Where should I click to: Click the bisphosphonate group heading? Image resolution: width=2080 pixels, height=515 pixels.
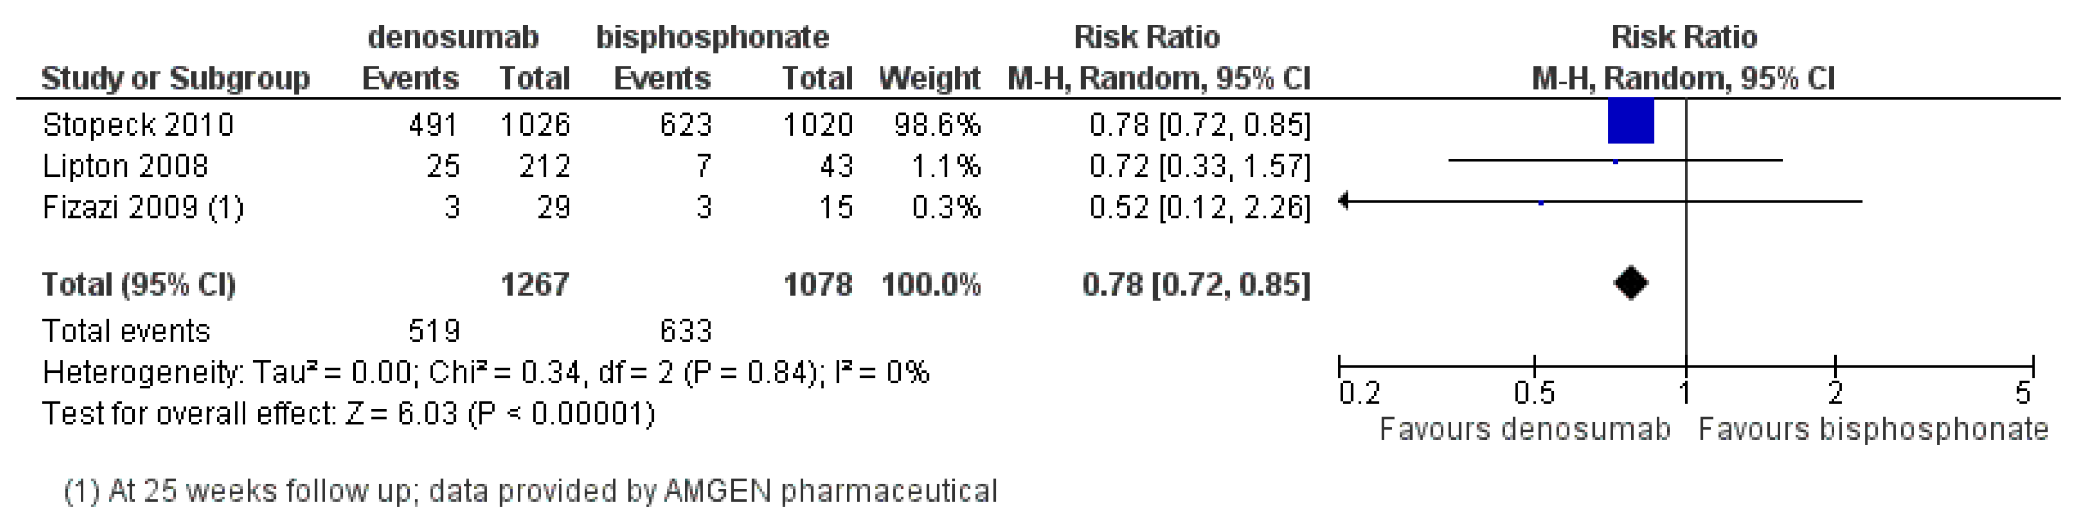point(712,37)
